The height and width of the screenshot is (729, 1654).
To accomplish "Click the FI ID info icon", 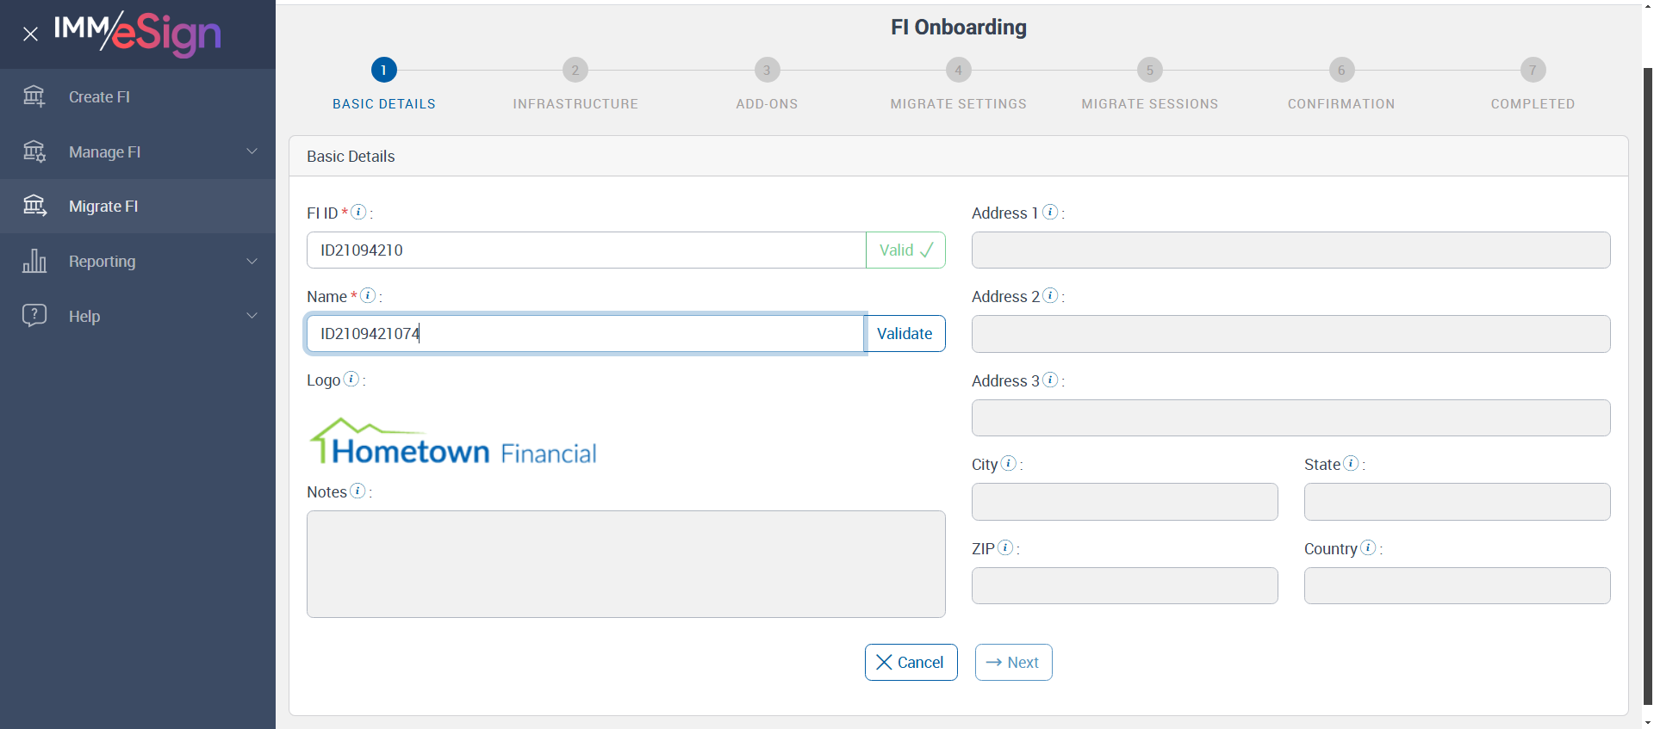I will (359, 212).
